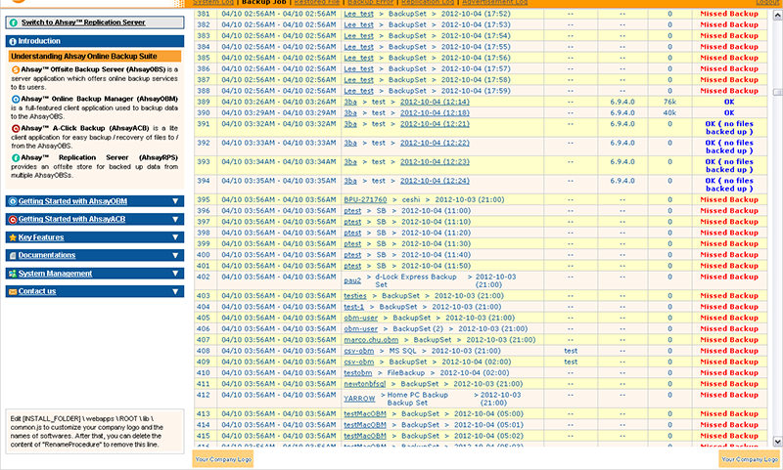Screen dimensions: 783x470
Task: Open the newtonbfsql user link
Action: [364, 384]
